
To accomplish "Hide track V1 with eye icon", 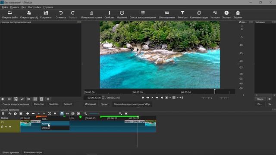I will 10,127.
